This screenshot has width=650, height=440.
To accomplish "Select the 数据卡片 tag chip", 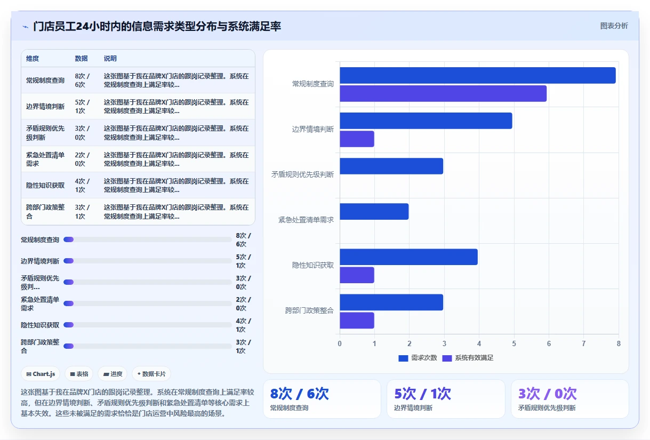I will (x=151, y=374).
